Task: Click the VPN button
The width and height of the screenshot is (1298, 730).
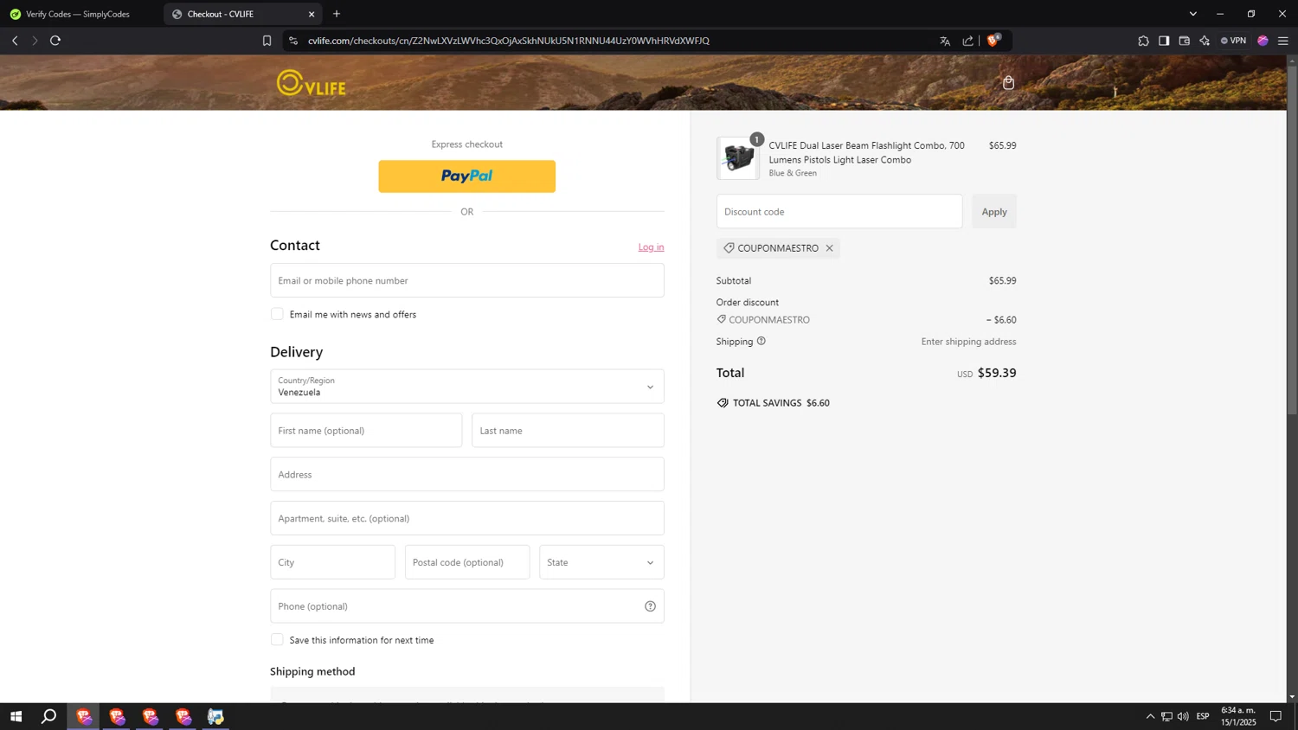Action: (1233, 41)
